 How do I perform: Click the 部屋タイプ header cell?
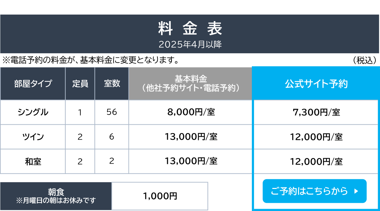point(33,84)
